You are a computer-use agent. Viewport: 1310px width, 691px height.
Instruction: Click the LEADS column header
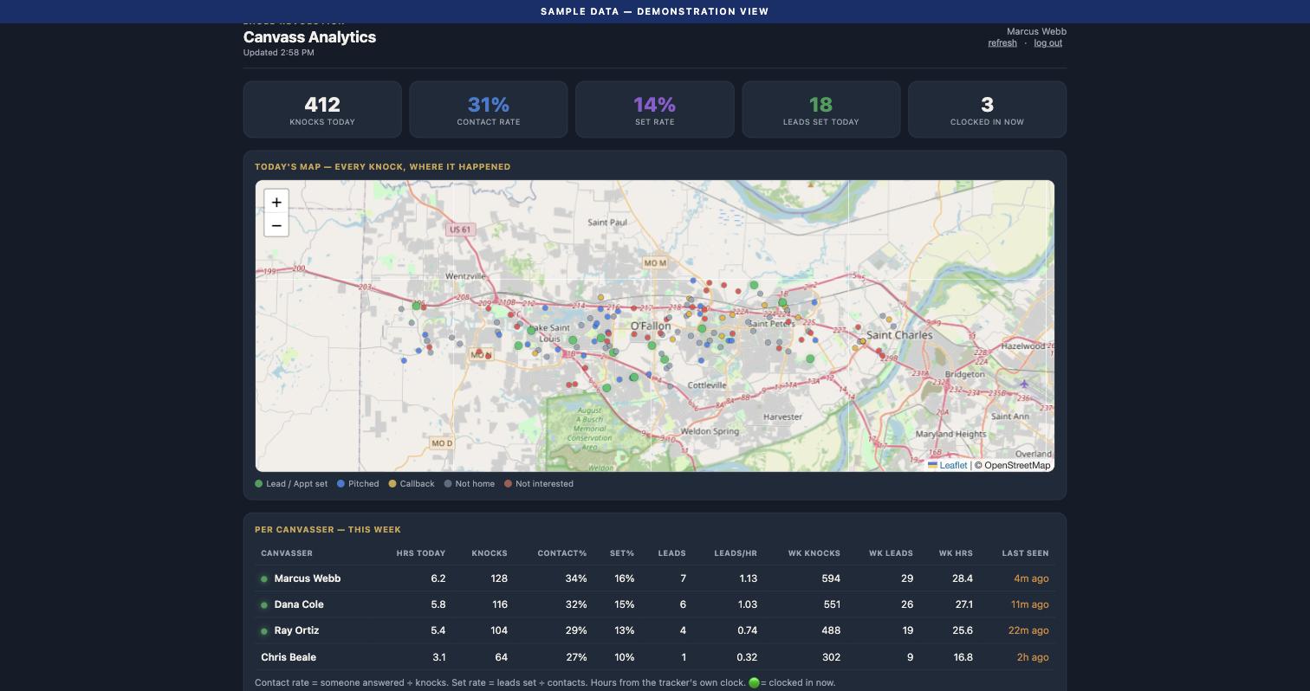pos(671,553)
